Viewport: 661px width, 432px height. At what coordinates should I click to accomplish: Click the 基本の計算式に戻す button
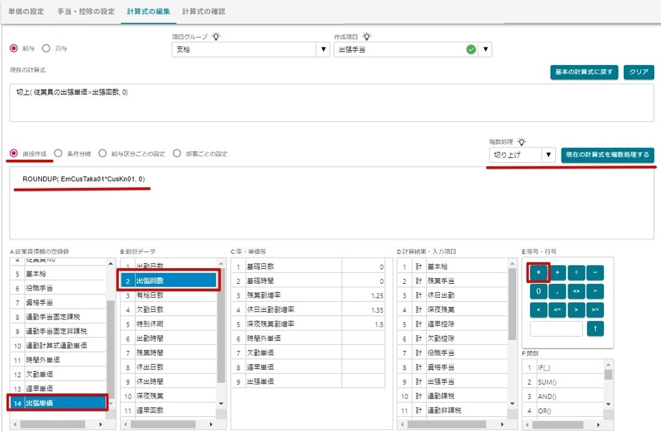584,72
